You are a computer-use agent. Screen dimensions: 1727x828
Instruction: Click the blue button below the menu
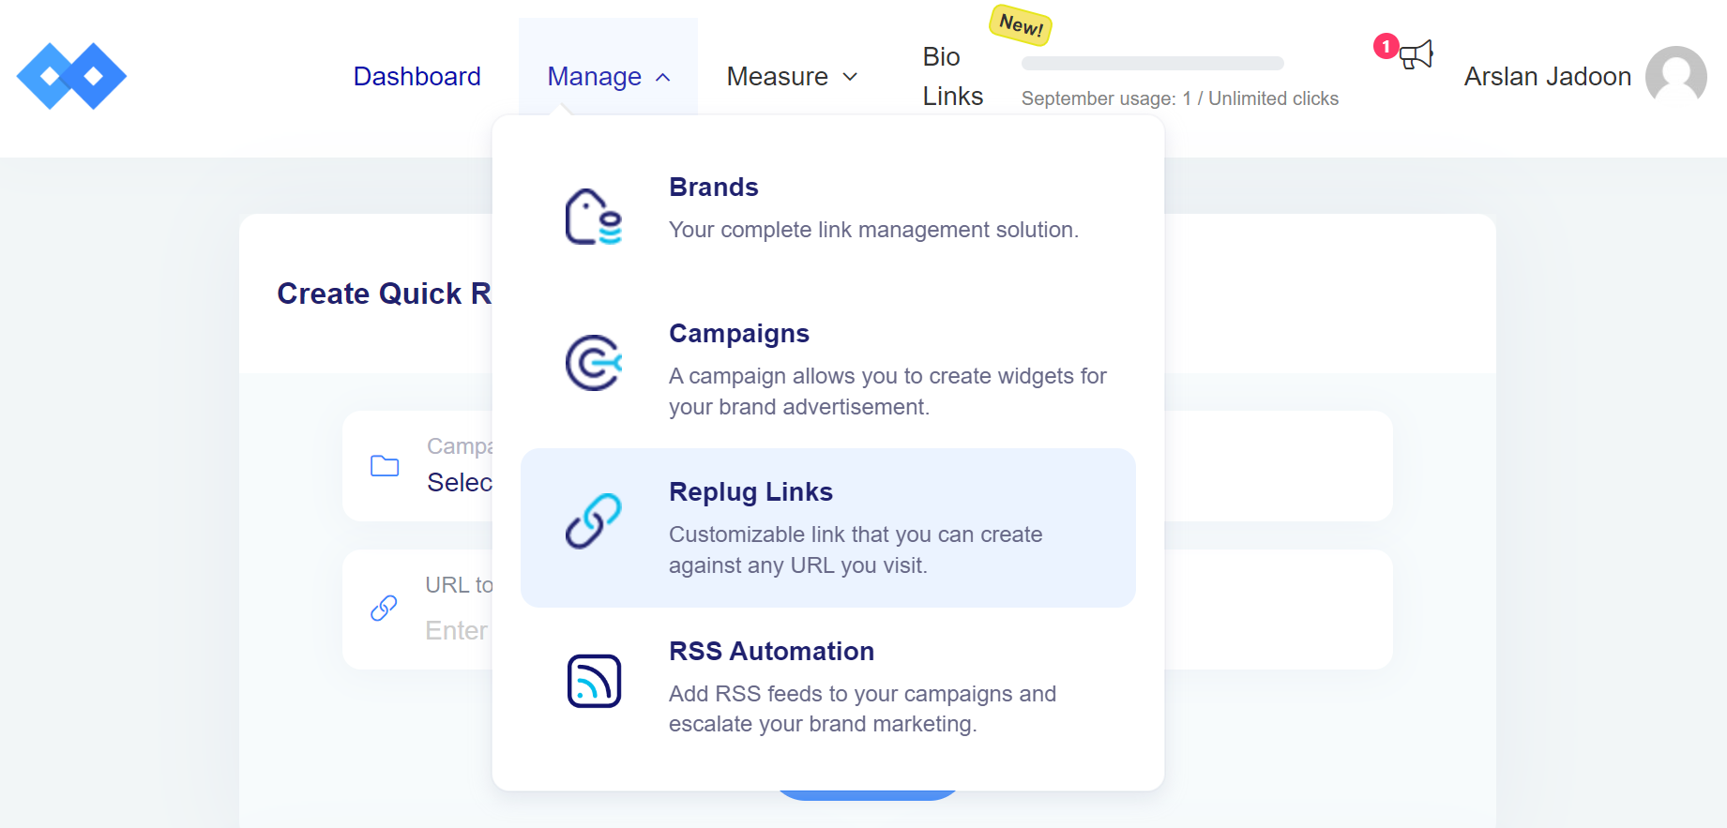pyautogui.click(x=867, y=795)
